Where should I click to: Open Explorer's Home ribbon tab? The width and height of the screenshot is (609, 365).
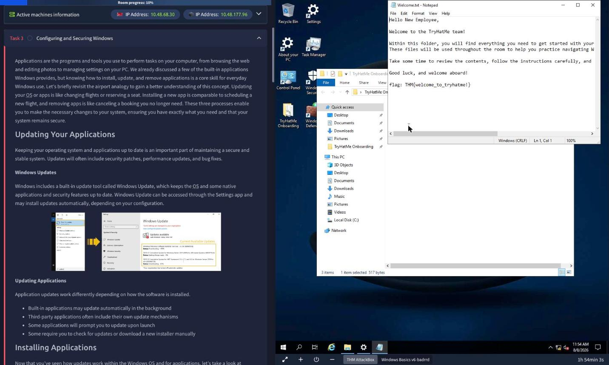(x=344, y=83)
